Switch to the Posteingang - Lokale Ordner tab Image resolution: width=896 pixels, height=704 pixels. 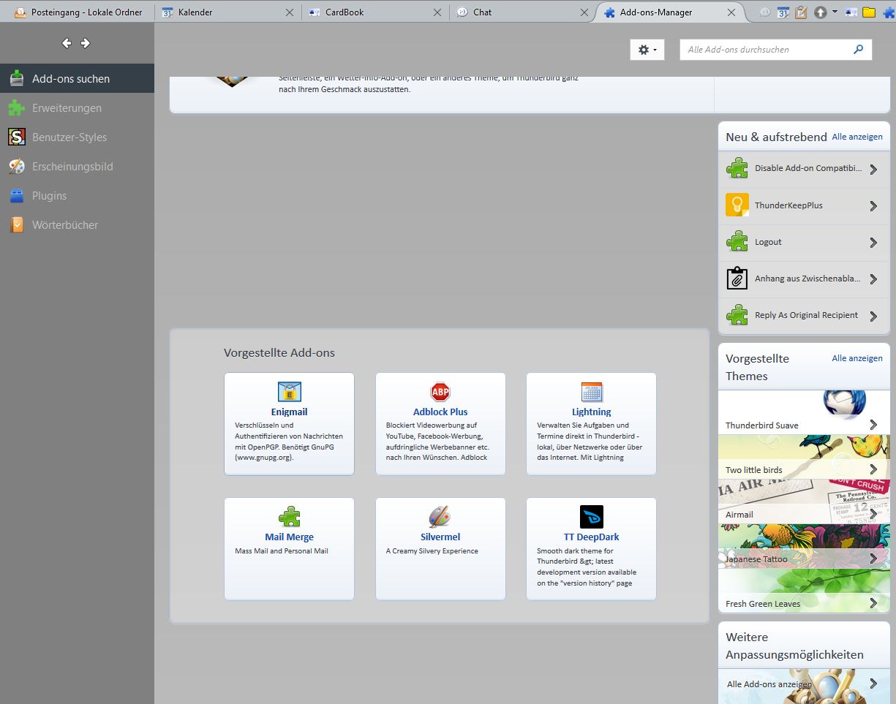(x=78, y=12)
